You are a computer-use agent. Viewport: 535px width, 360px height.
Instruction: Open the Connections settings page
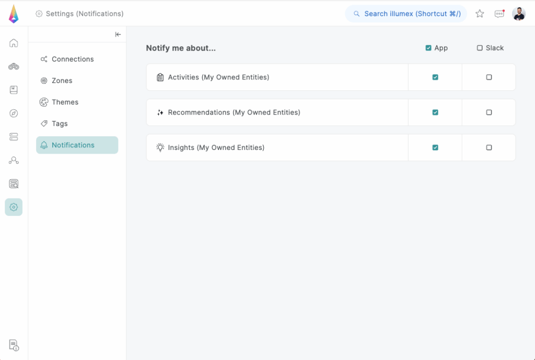[73, 59]
